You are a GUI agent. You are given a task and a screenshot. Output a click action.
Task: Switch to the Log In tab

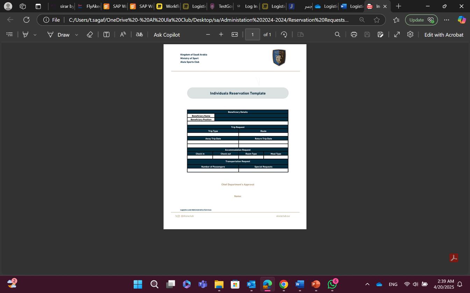247,6
